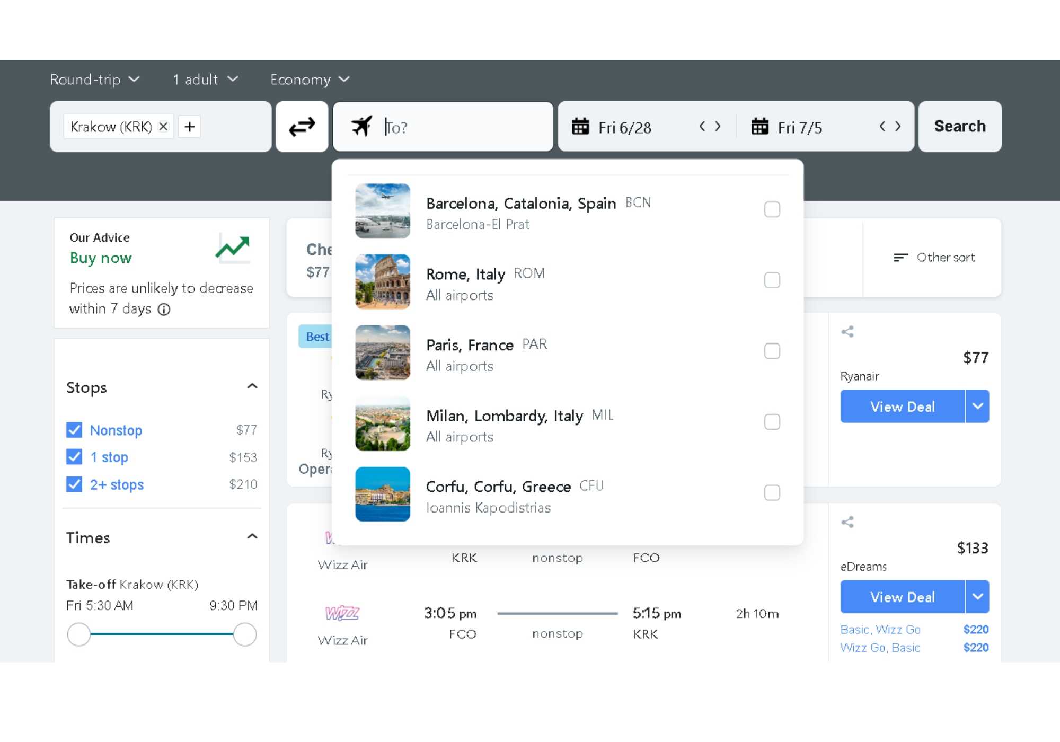Check the Barcelona, Catalonia, Spain checkbox
The image size is (1060, 742).
coord(772,209)
